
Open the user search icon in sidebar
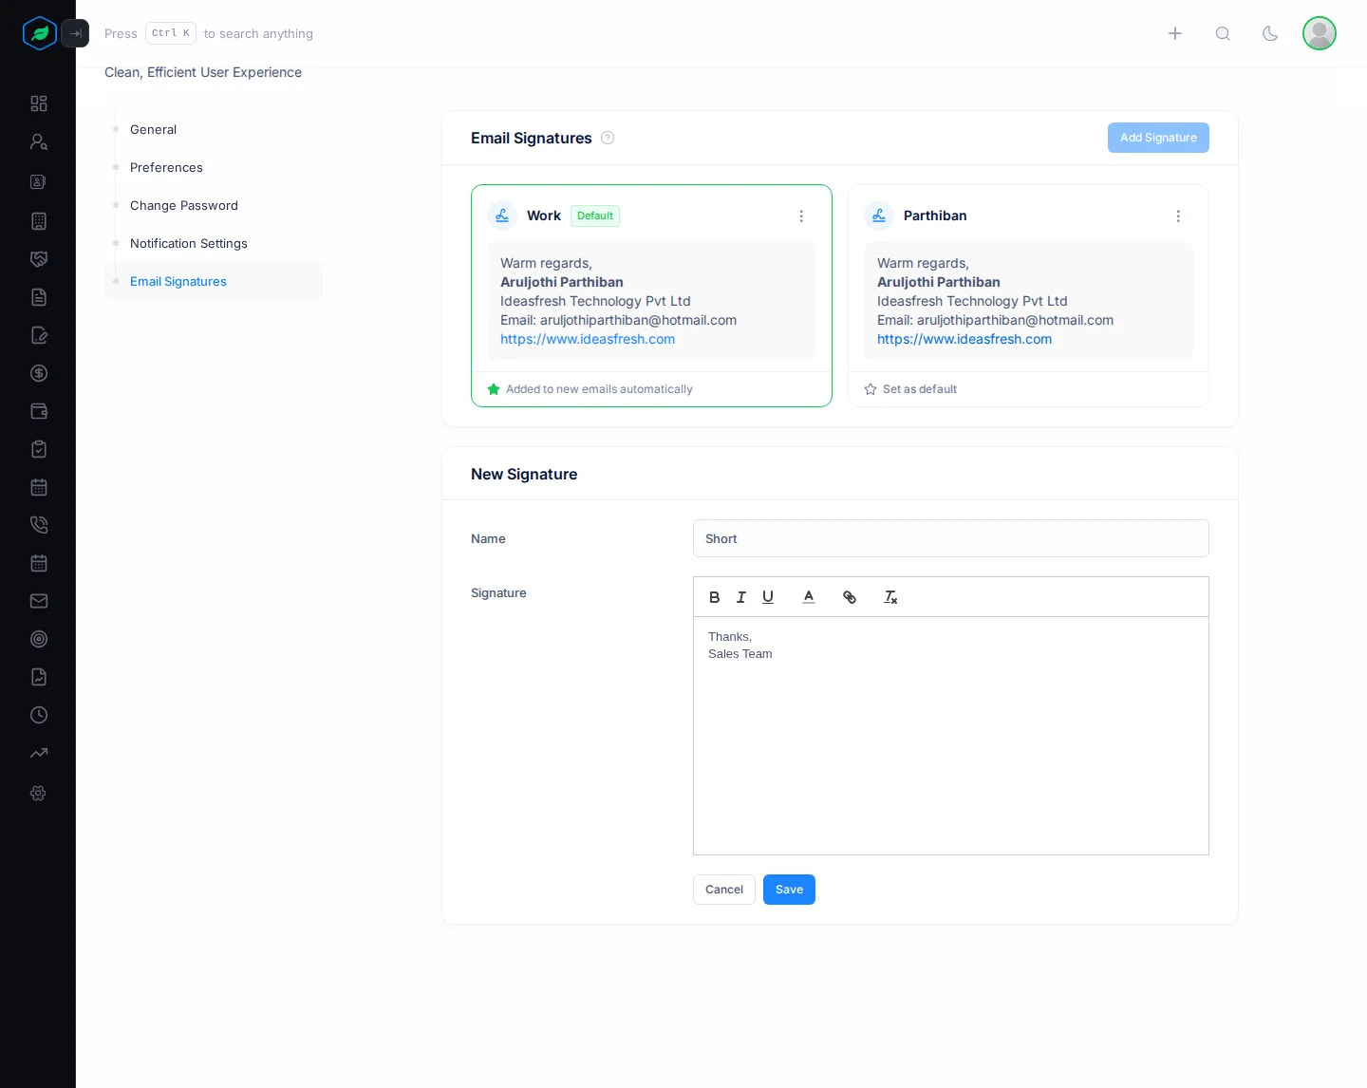click(x=39, y=141)
